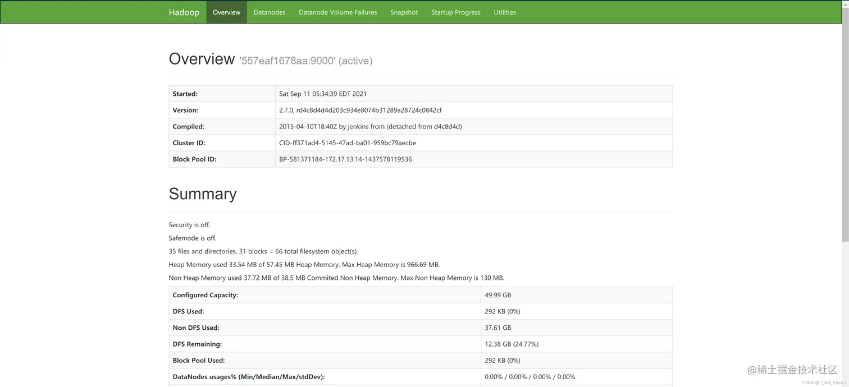Select the version hash '2.7.0, rd4c8d4d4...' value

pos(360,110)
